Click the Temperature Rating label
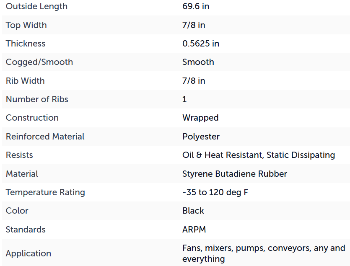This screenshot has height=266, width=350. 45,192
